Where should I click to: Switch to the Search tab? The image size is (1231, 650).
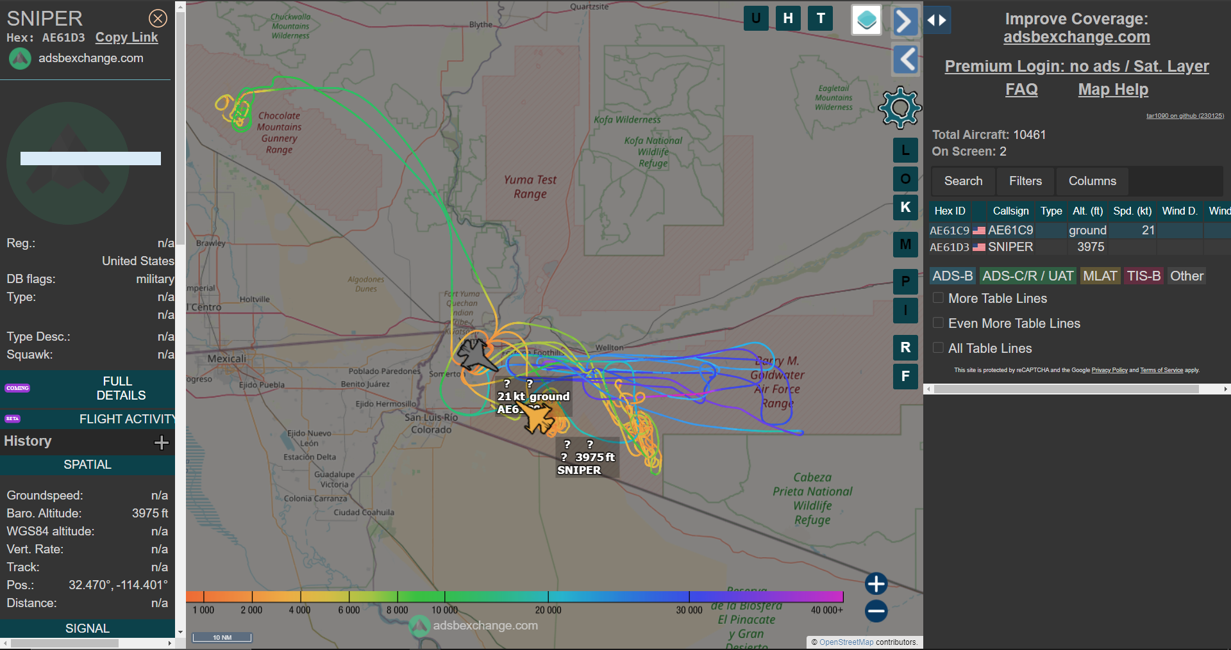pos(963,181)
